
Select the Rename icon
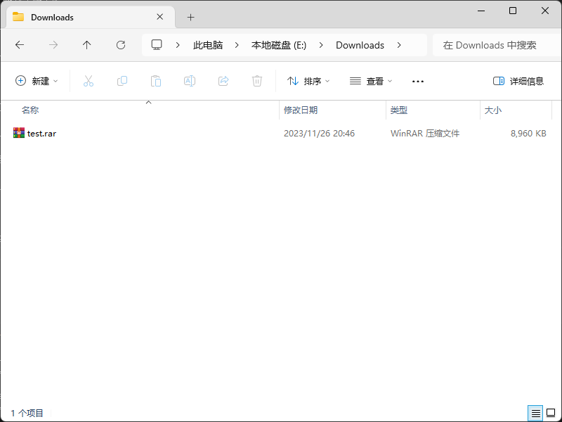(189, 81)
